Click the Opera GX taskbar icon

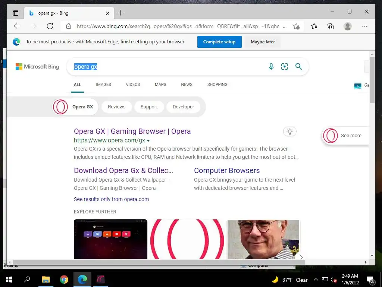(101, 280)
